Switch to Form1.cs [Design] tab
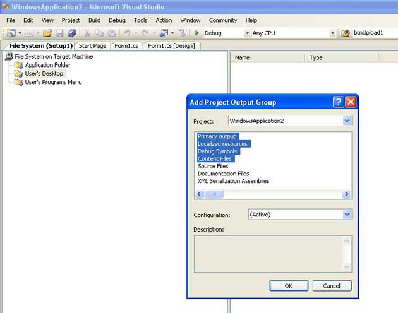This screenshot has width=398, height=313. pyautogui.click(x=171, y=46)
